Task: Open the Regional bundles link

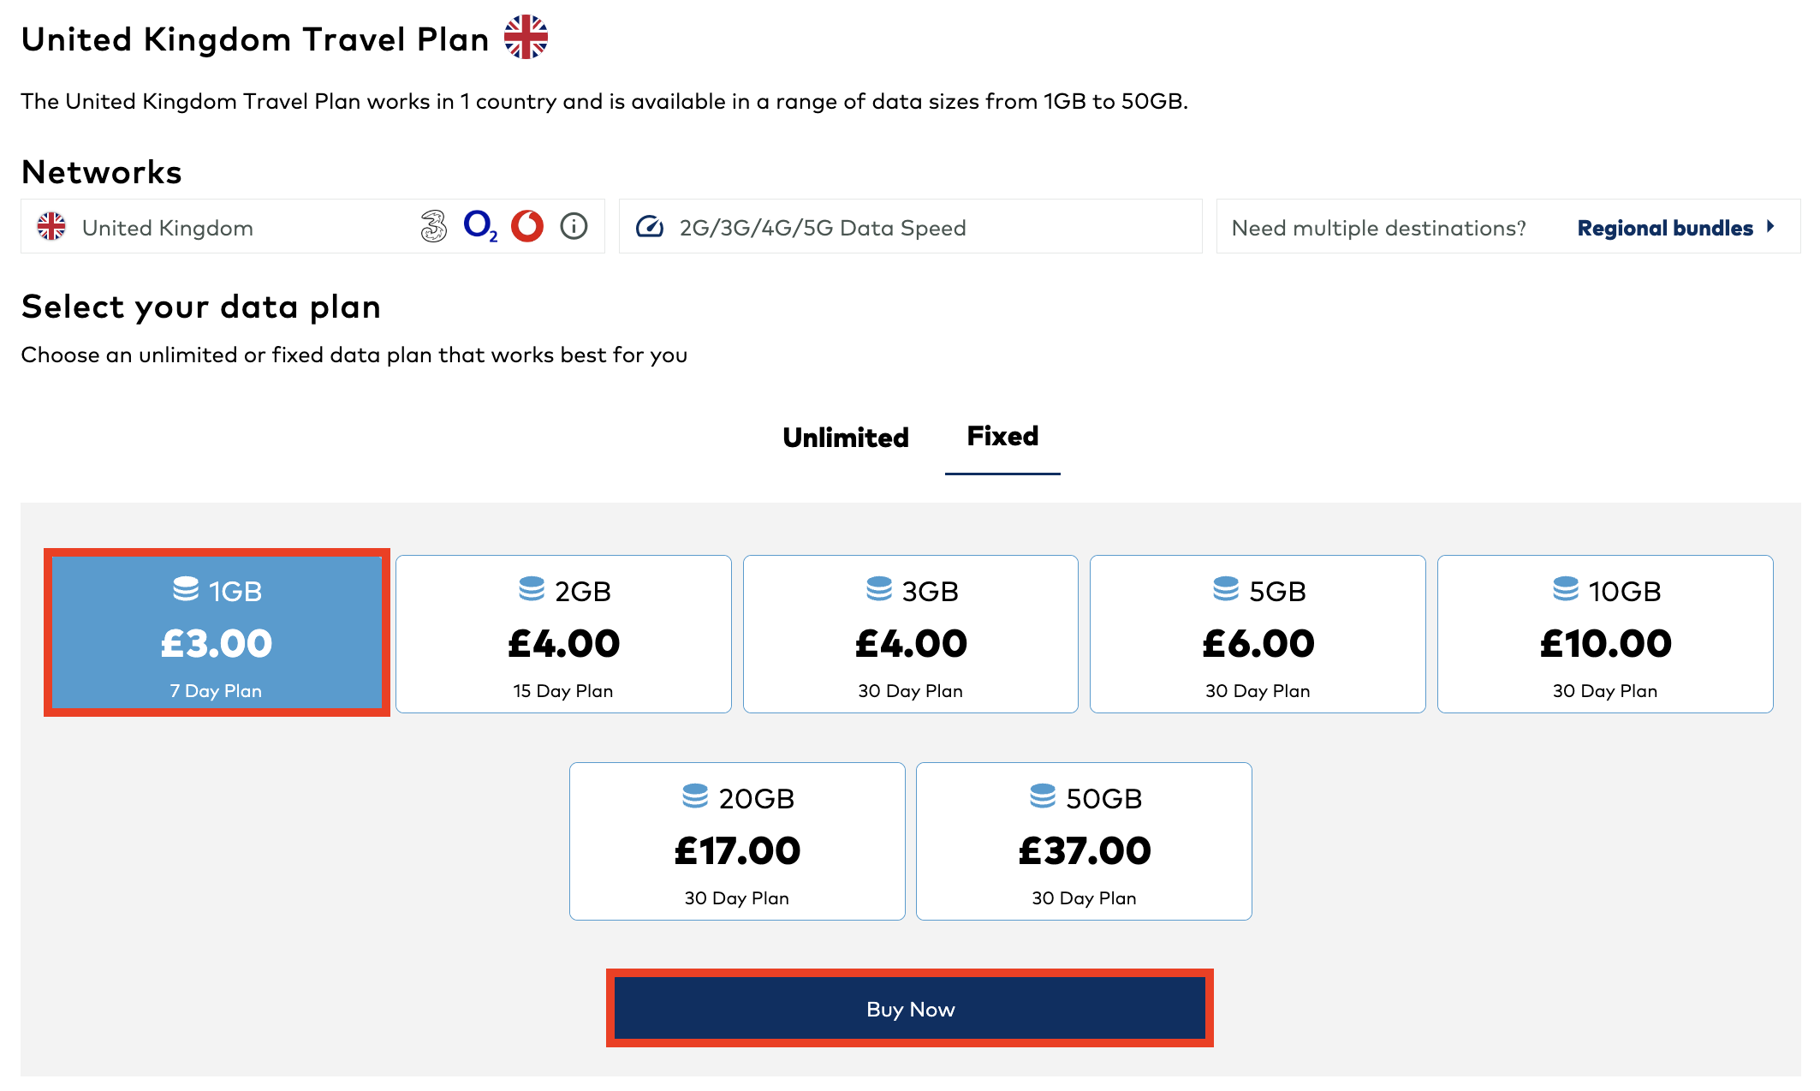Action: (x=1664, y=228)
